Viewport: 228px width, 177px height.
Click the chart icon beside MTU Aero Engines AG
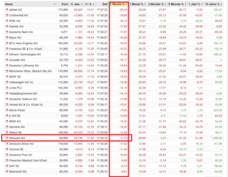coord(7,43)
